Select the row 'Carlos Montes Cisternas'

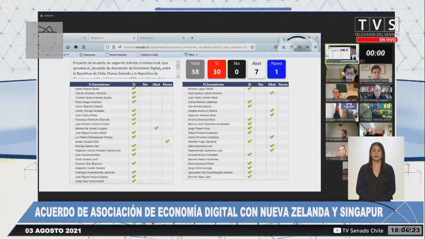point(235,102)
